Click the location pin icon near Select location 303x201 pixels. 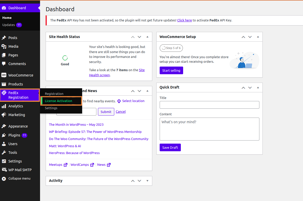119,101
